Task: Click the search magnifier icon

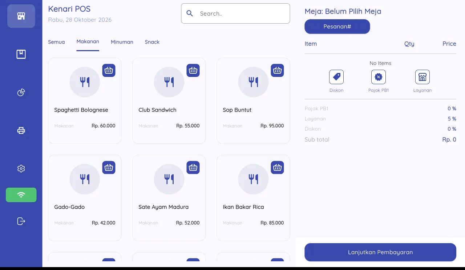Action: point(190,13)
